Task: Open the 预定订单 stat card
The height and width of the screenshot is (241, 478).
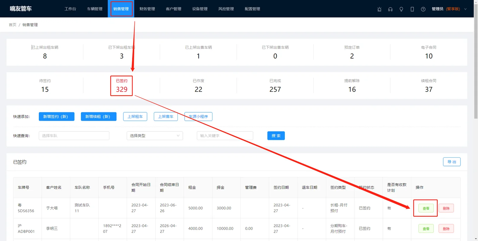Action: (x=352, y=52)
